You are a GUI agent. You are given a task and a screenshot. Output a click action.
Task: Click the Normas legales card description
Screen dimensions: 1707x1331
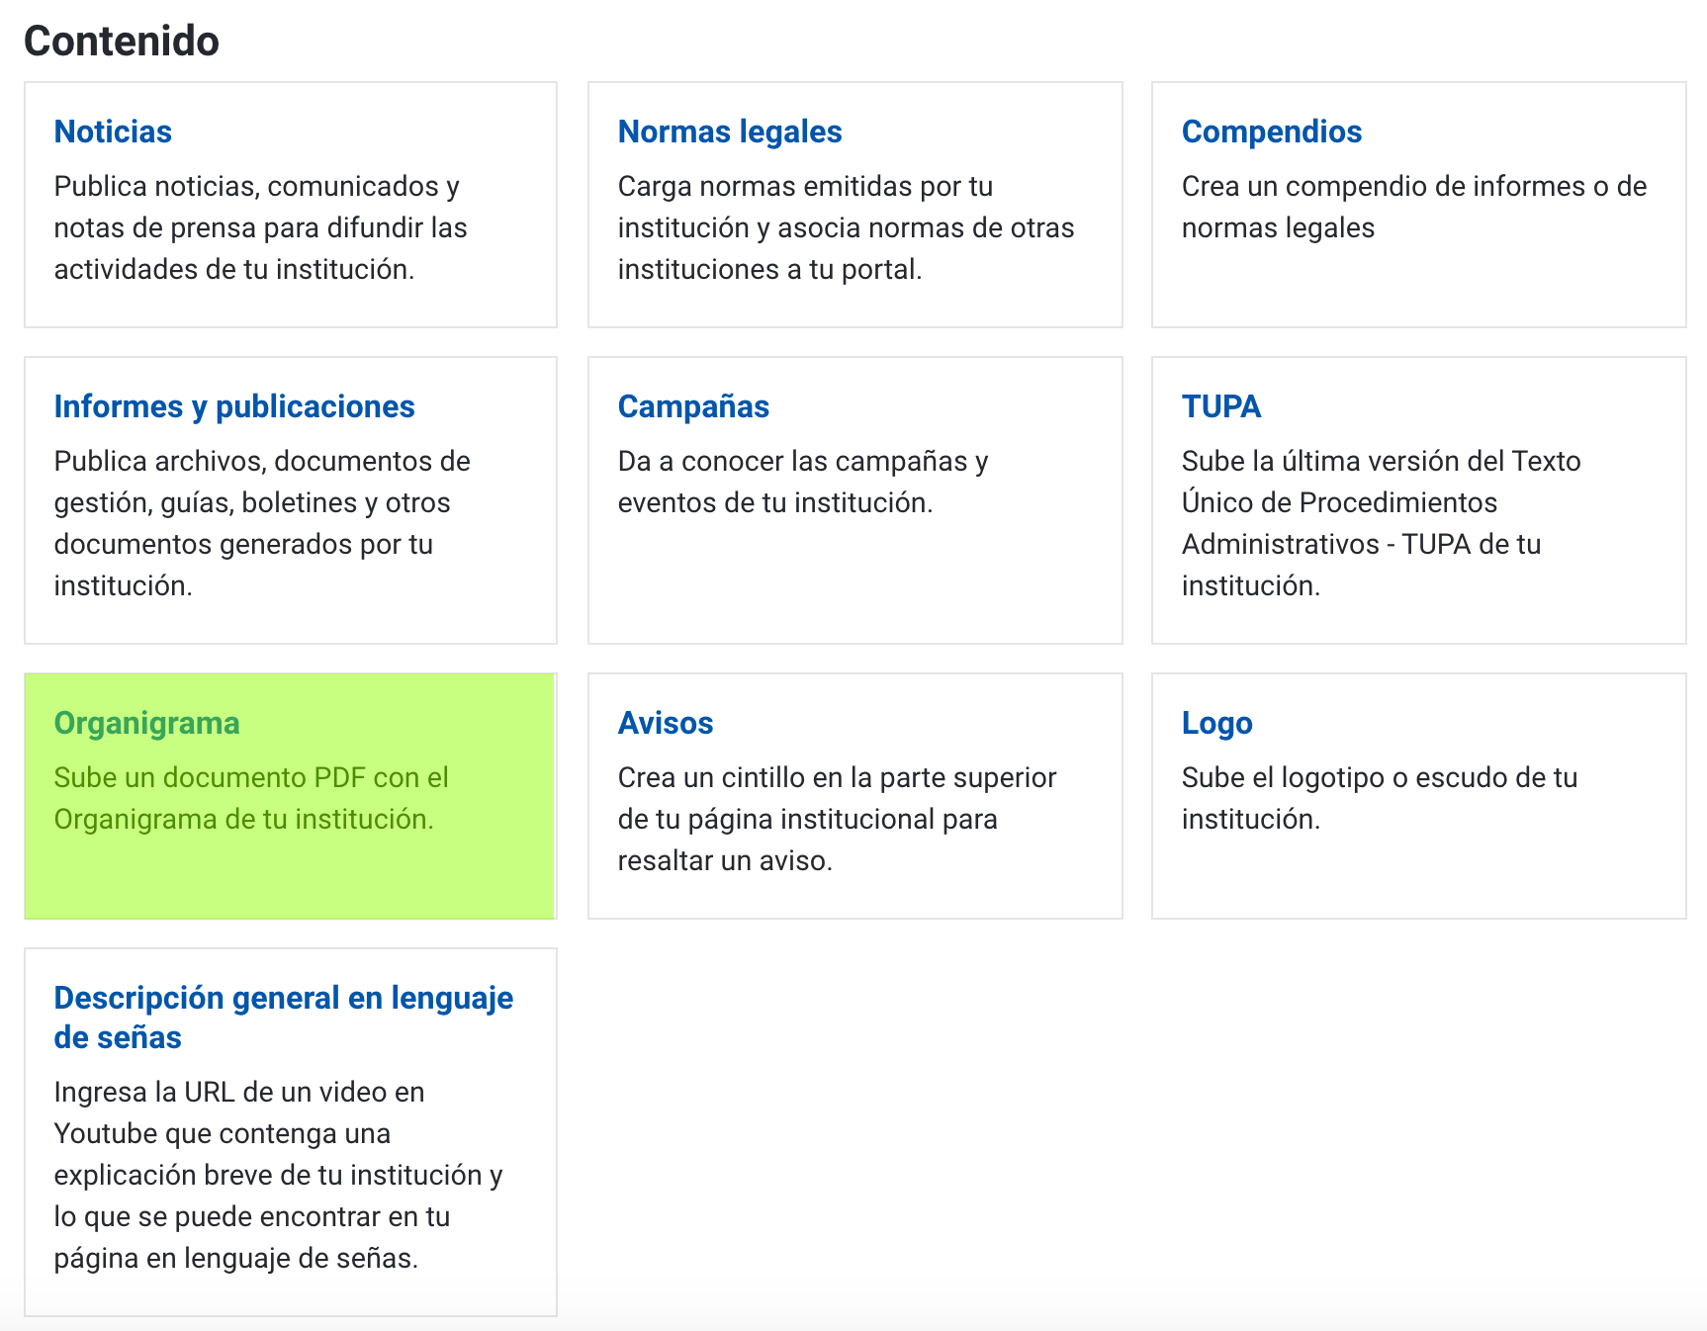tap(846, 227)
